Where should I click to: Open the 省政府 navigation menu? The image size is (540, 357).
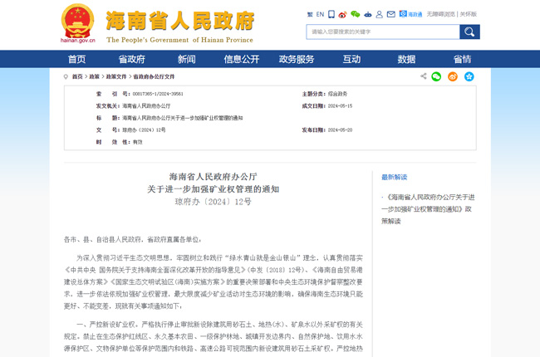131,59
